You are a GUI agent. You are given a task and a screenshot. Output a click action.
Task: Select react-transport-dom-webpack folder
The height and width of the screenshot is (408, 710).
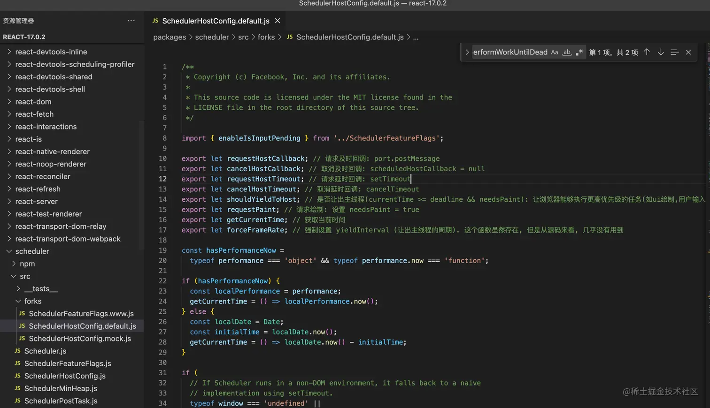pyautogui.click(x=68, y=239)
